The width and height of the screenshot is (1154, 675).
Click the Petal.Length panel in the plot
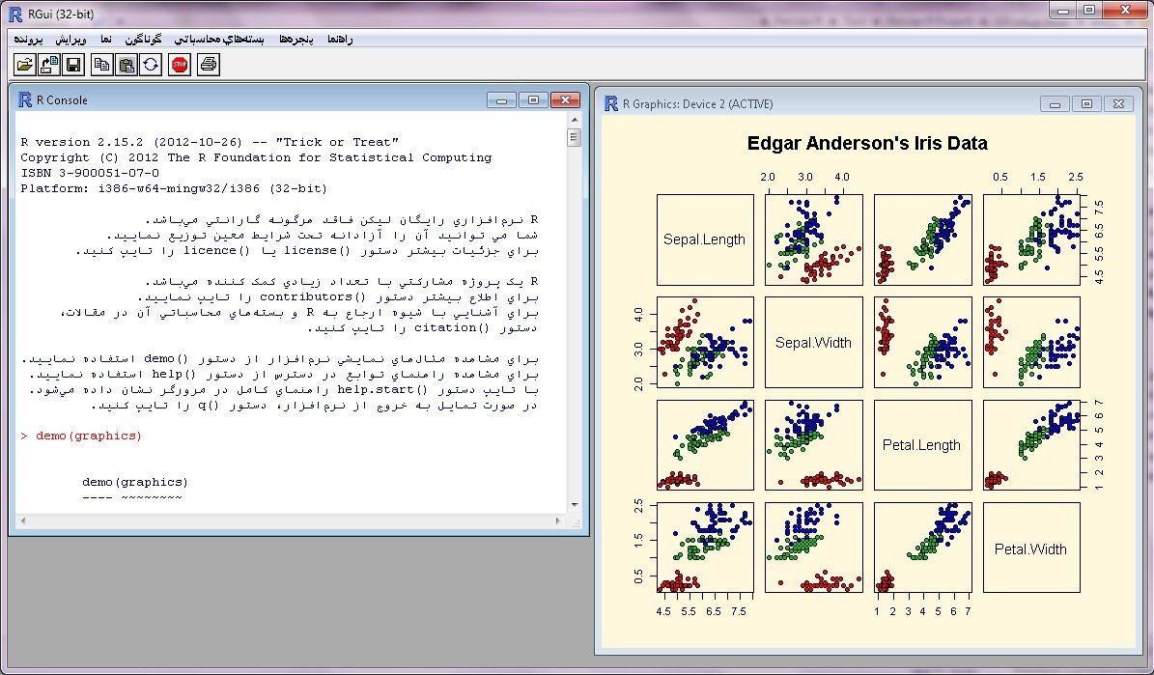pos(921,445)
